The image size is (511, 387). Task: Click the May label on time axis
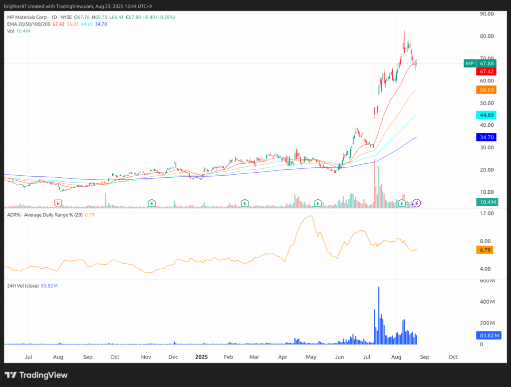(x=311, y=357)
